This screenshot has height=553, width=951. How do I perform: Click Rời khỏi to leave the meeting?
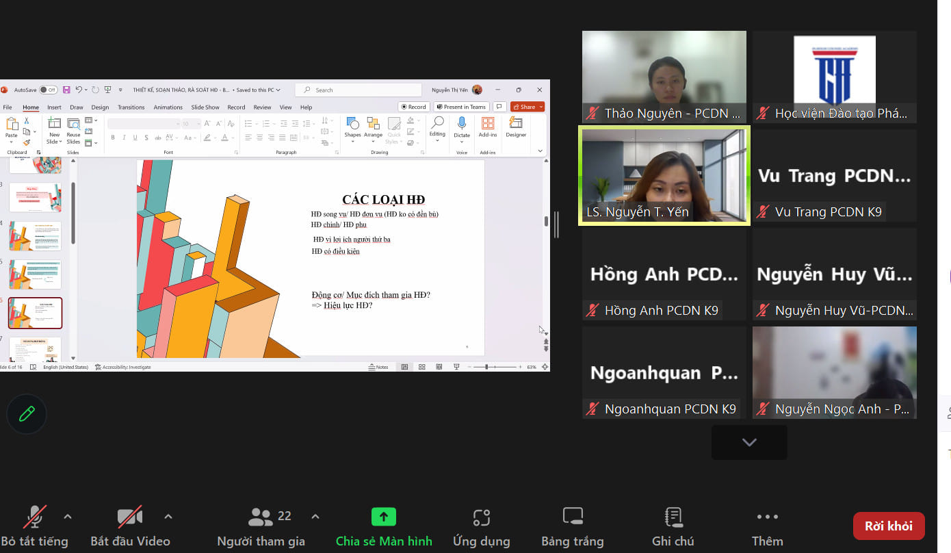(888, 526)
